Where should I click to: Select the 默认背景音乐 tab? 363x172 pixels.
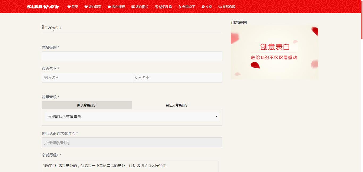pos(87,105)
